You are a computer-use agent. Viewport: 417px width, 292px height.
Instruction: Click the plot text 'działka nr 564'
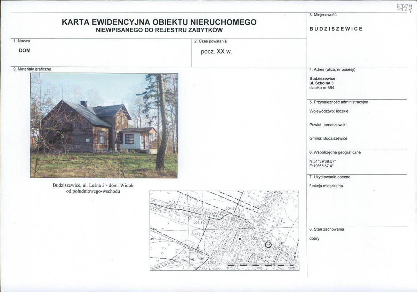pos(321,87)
